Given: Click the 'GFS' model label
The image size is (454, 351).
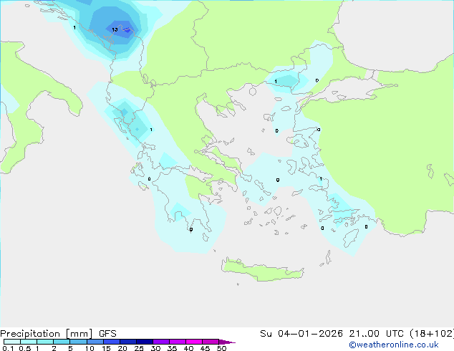Looking at the screenshot, I should coord(107,334).
